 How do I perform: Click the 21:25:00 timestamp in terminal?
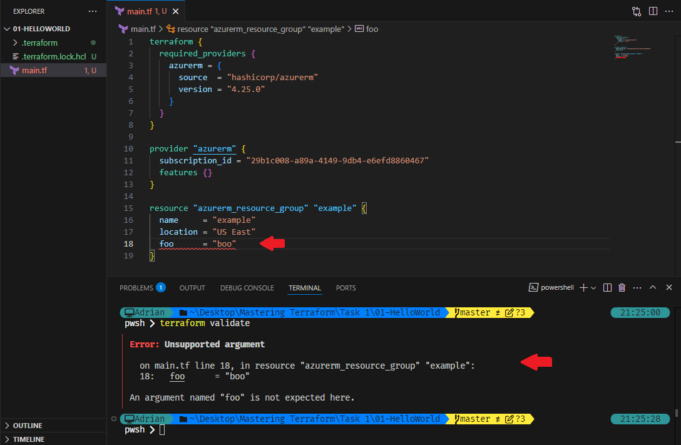[x=640, y=312]
